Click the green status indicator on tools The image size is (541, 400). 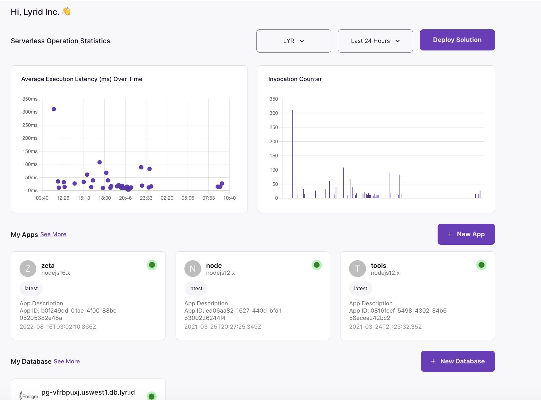pyautogui.click(x=481, y=265)
